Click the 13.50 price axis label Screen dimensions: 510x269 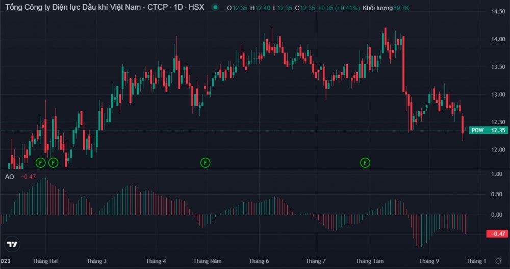(x=498, y=67)
